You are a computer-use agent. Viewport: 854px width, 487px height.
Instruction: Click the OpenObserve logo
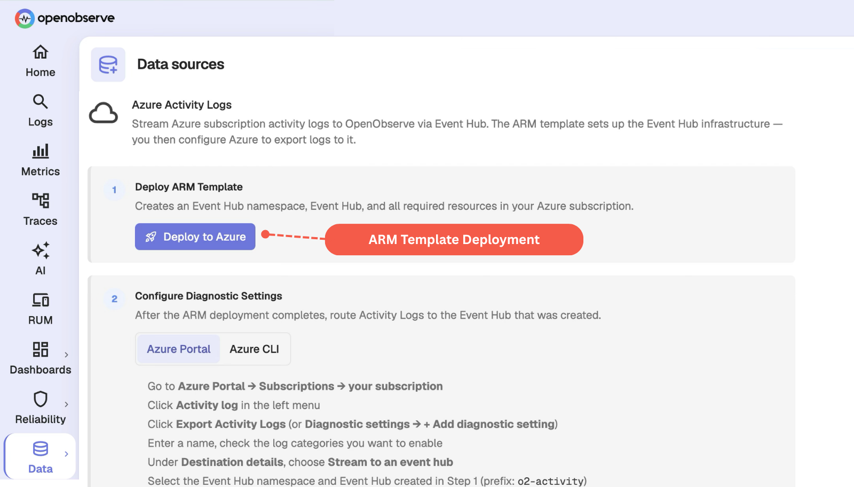pyautogui.click(x=65, y=18)
